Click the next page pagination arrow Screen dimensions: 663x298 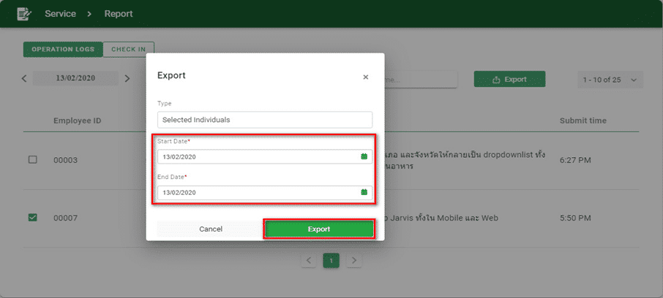[354, 260]
